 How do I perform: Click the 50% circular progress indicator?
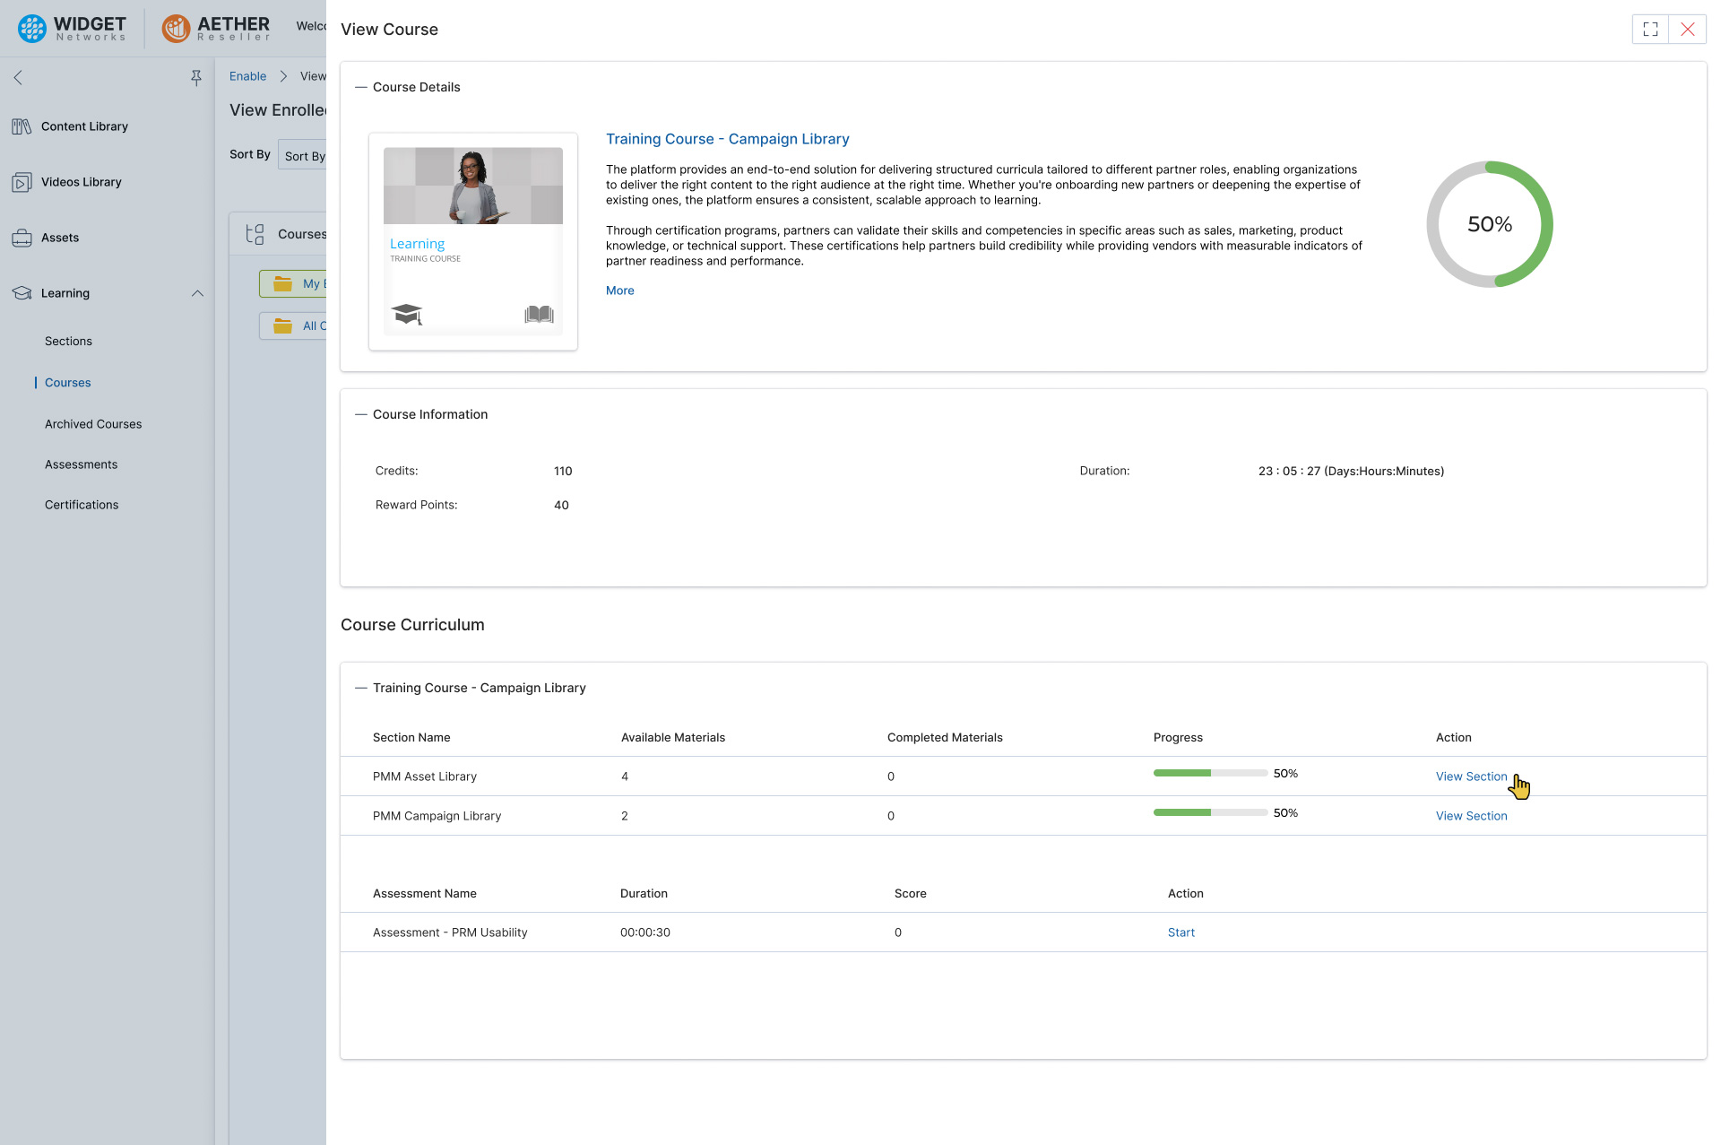pyautogui.click(x=1490, y=224)
